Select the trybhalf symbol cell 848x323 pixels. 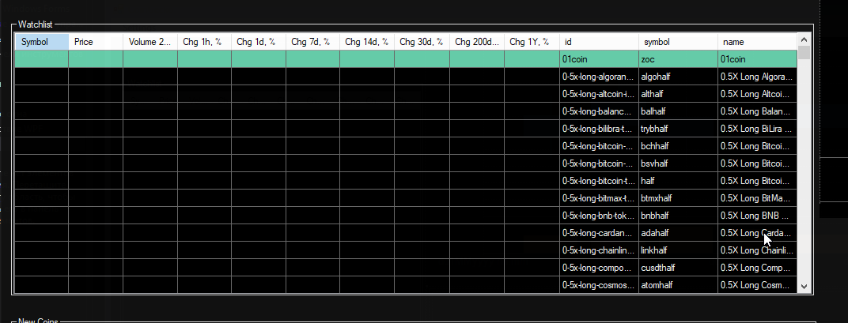click(x=678, y=129)
